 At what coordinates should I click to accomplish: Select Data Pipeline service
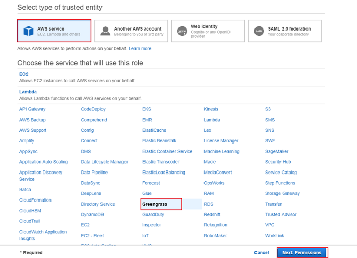94,173
